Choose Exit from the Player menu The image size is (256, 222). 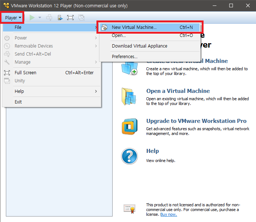click(52, 102)
